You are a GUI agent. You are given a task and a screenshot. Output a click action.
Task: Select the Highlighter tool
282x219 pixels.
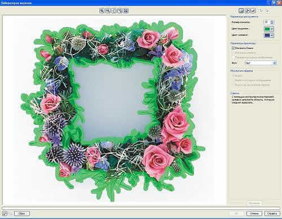(241, 11)
